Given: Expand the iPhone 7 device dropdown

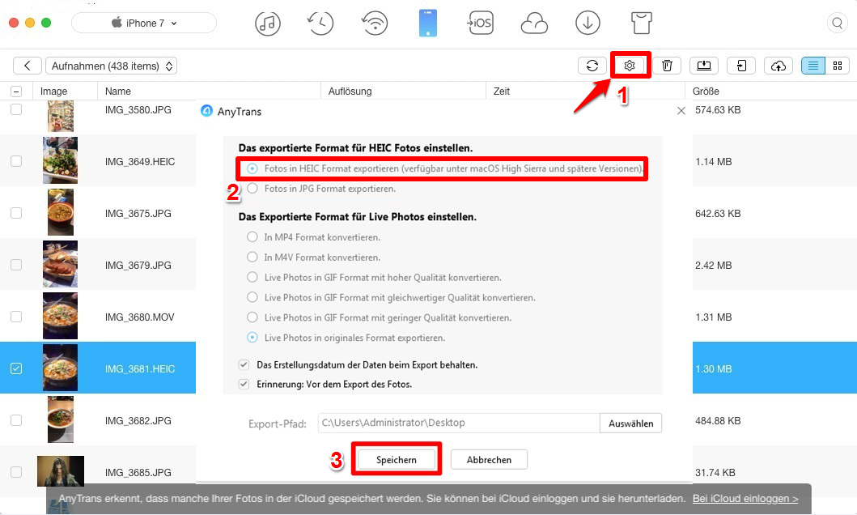Looking at the screenshot, I should tap(144, 23).
